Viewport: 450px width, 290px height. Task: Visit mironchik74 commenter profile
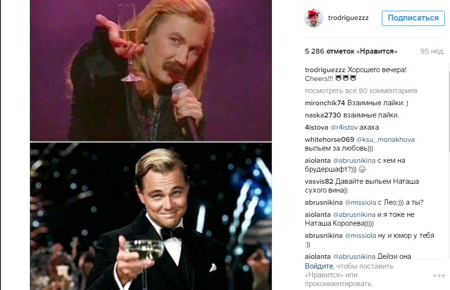(x=325, y=103)
